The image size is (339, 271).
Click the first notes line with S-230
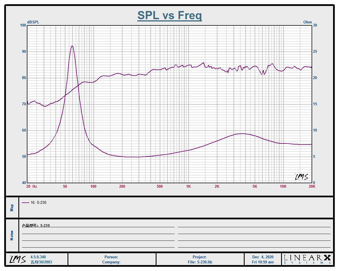[x=36, y=225]
